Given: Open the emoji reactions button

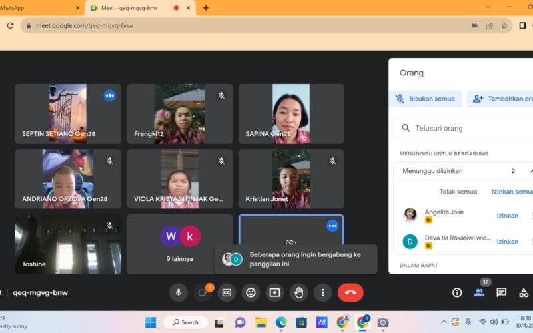Looking at the screenshot, I should 251,292.
